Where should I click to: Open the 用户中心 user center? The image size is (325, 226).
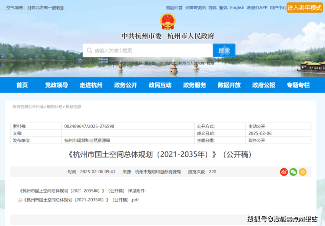tap(278, 8)
